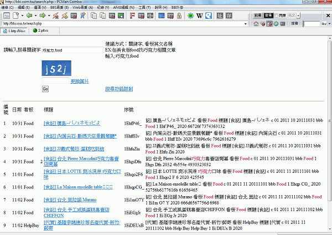Open the dropdown beside the blink checkbox

pyautogui.click(x=298, y=16)
